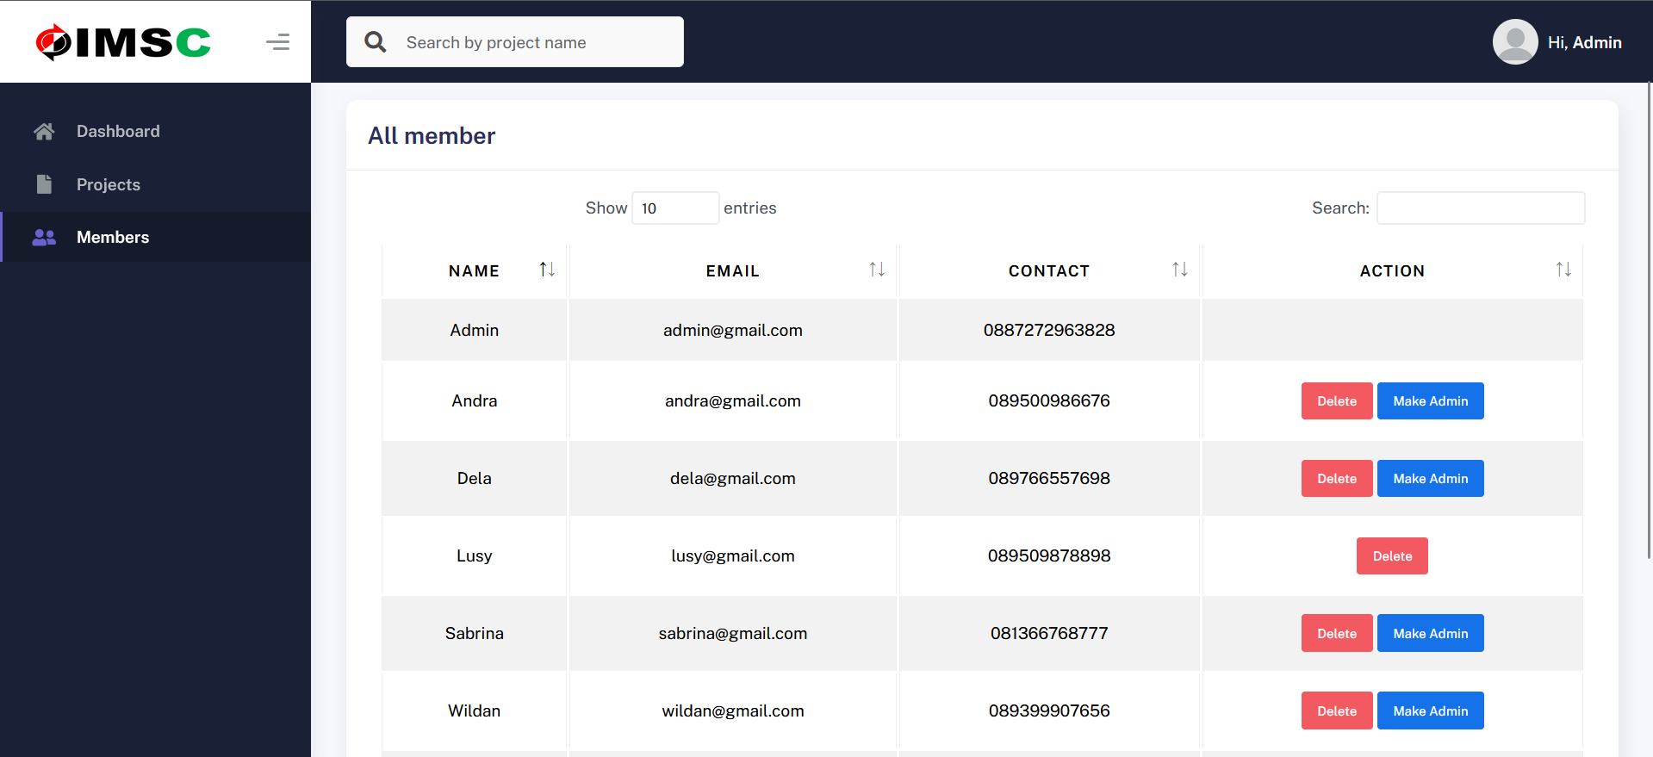Click the Dashboard home icon
The image size is (1653, 757).
pos(44,132)
